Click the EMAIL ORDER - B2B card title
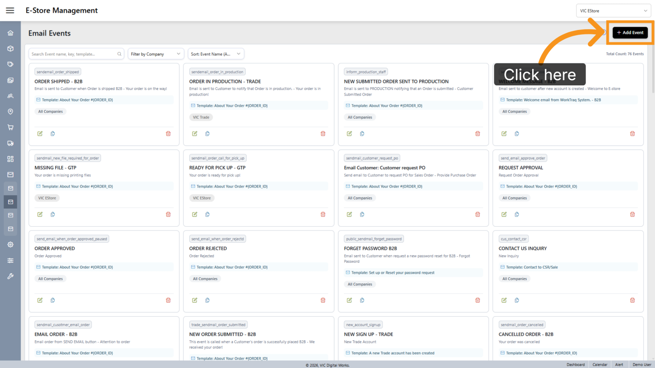655x368 pixels. pos(56,335)
